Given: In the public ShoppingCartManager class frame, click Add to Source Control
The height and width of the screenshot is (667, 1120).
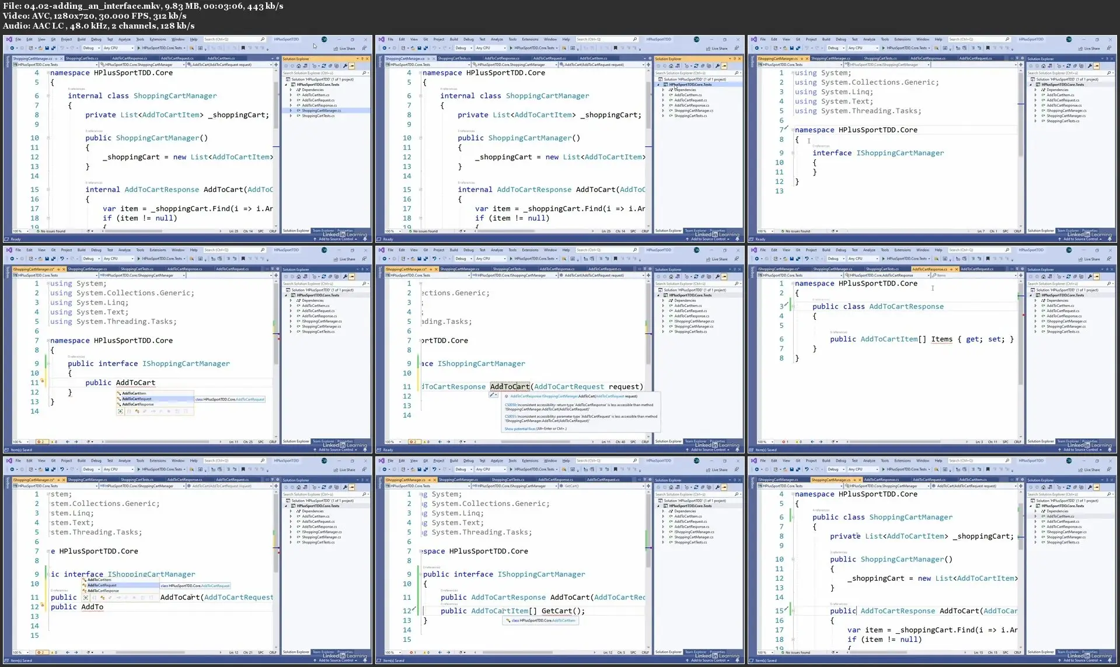Looking at the screenshot, I should (1081, 661).
